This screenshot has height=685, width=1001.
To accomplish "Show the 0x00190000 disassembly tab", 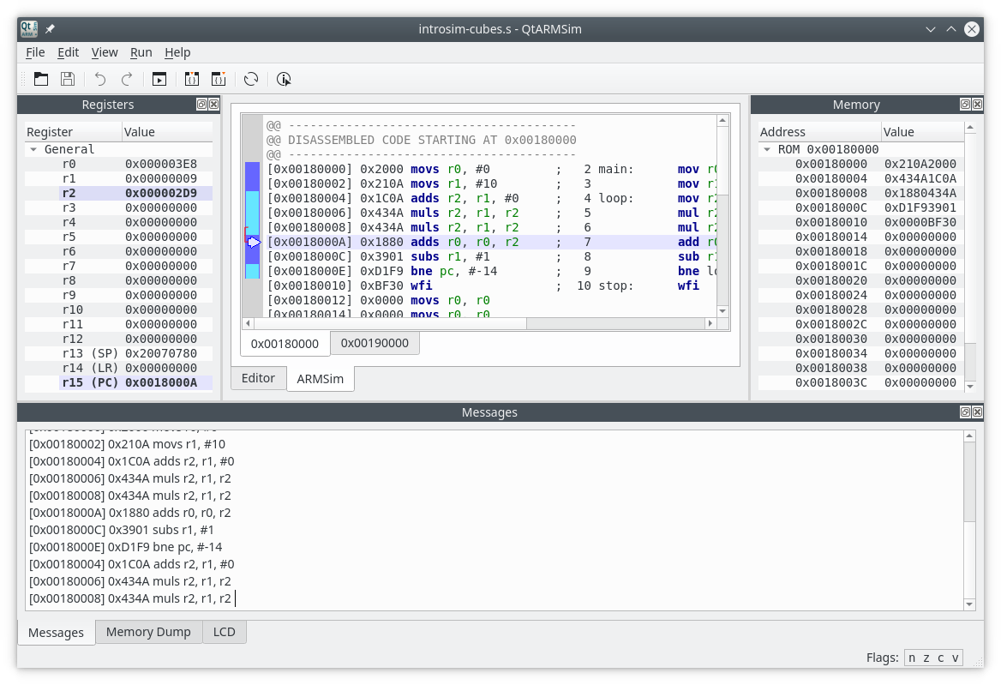I will pyautogui.click(x=375, y=343).
